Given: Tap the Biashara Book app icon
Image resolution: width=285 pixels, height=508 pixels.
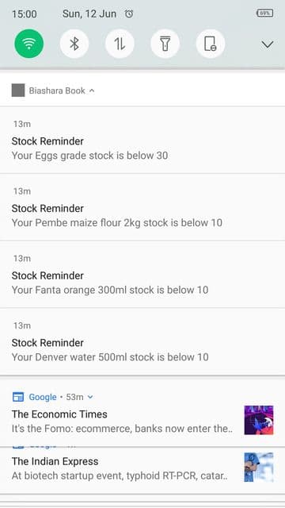Looking at the screenshot, I should tap(18, 90).
